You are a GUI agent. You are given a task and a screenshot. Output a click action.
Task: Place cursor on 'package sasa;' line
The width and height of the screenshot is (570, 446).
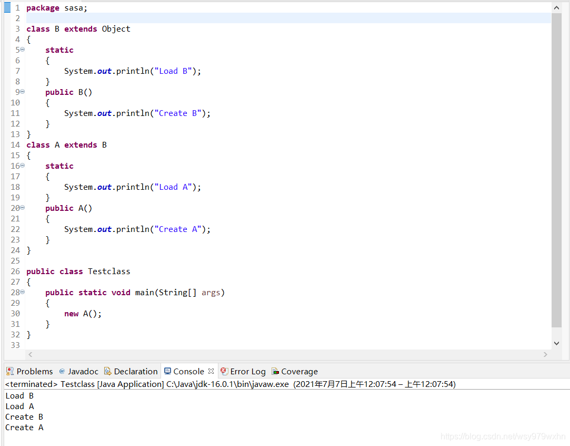57,8
